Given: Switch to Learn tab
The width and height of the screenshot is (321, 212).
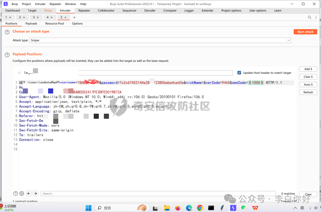Looking at the screenshot, I should coord(278,10).
